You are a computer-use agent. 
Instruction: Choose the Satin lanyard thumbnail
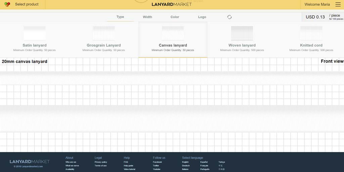point(35,33)
